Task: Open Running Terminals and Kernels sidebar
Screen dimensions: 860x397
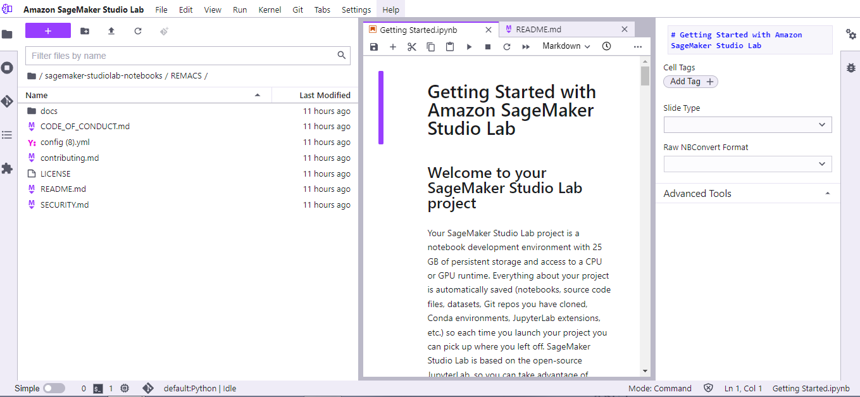Action: click(7, 68)
